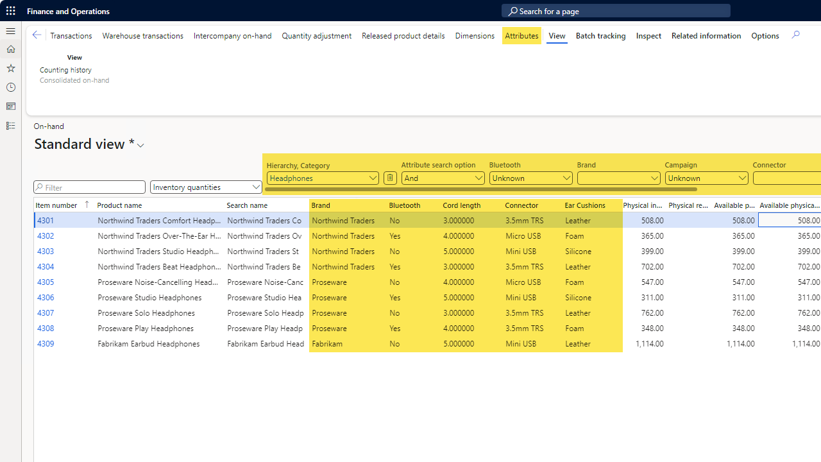Open the Transactions tab
This screenshot has height=462, width=821.
[x=71, y=36]
